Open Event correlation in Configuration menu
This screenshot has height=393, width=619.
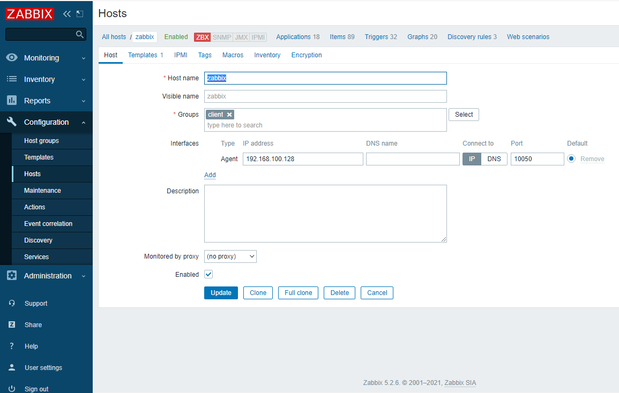point(52,224)
